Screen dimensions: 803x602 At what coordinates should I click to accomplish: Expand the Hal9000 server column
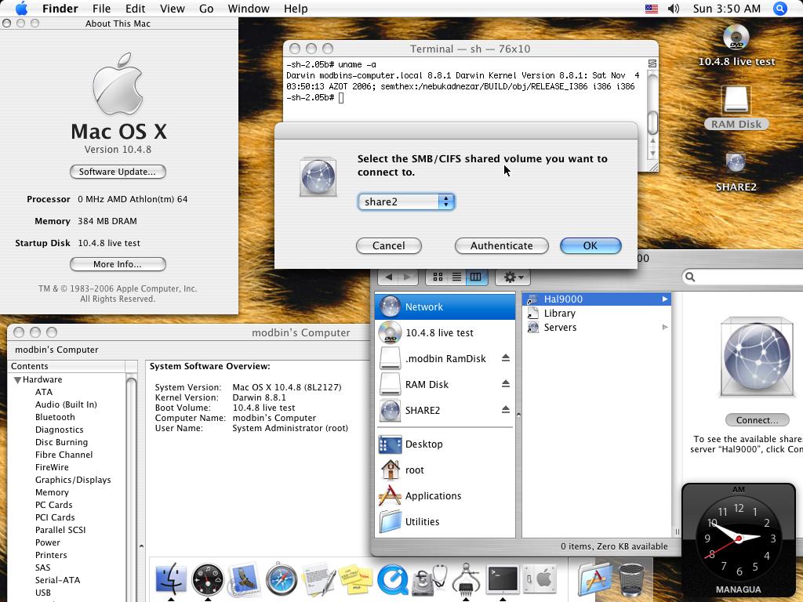pyautogui.click(x=665, y=299)
